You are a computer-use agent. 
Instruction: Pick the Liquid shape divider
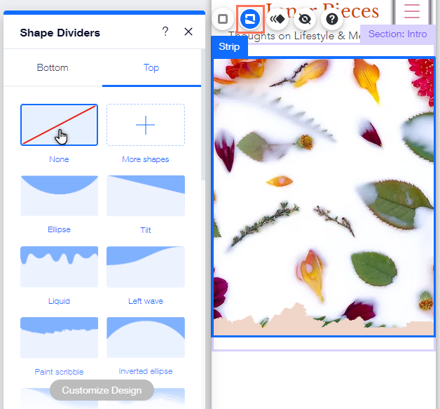click(x=59, y=267)
